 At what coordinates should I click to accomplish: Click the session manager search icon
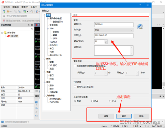(x=32, y=29)
